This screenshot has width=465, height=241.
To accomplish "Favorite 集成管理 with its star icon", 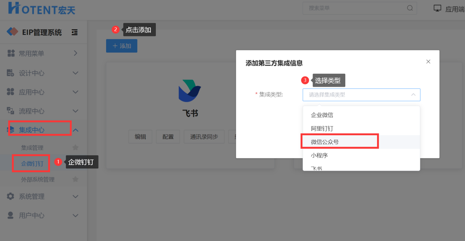I will (75, 147).
